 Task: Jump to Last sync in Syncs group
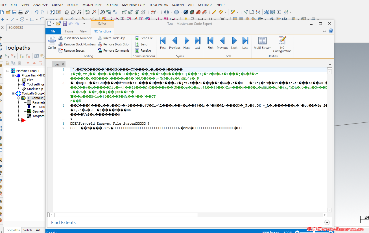(197, 43)
